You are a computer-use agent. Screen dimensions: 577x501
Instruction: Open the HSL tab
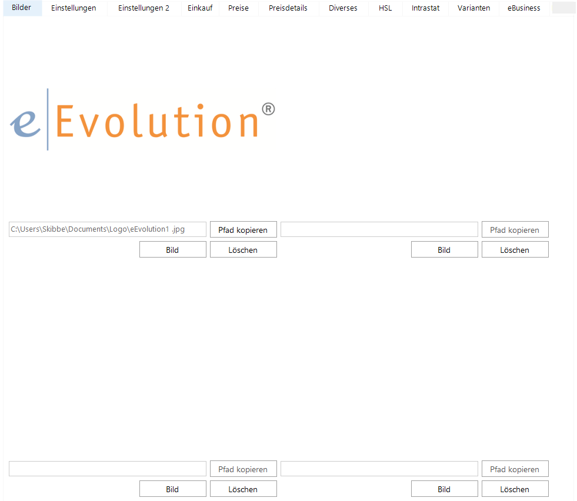pyautogui.click(x=385, y=8)
